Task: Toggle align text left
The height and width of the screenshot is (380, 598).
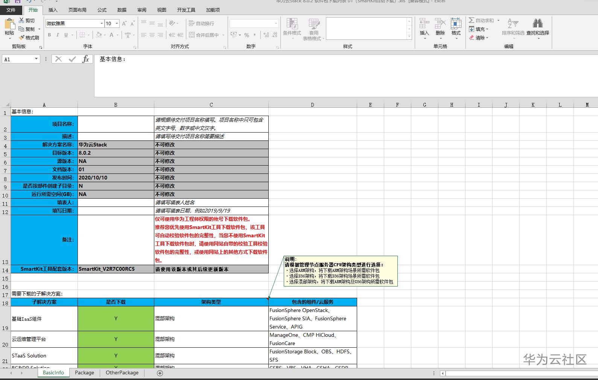Action: 144,35
